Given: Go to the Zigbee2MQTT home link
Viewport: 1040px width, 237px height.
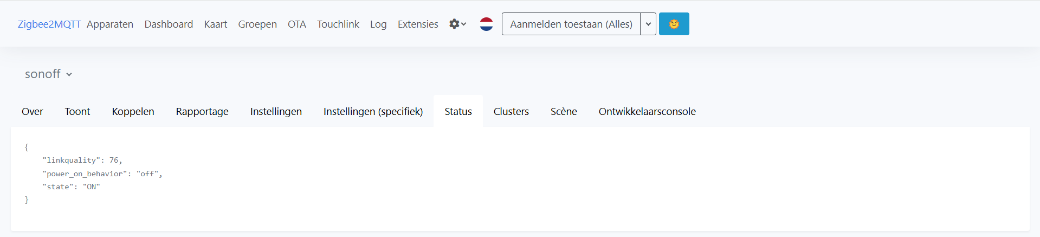Looking at the screenshot, I should tap(49, 24).
